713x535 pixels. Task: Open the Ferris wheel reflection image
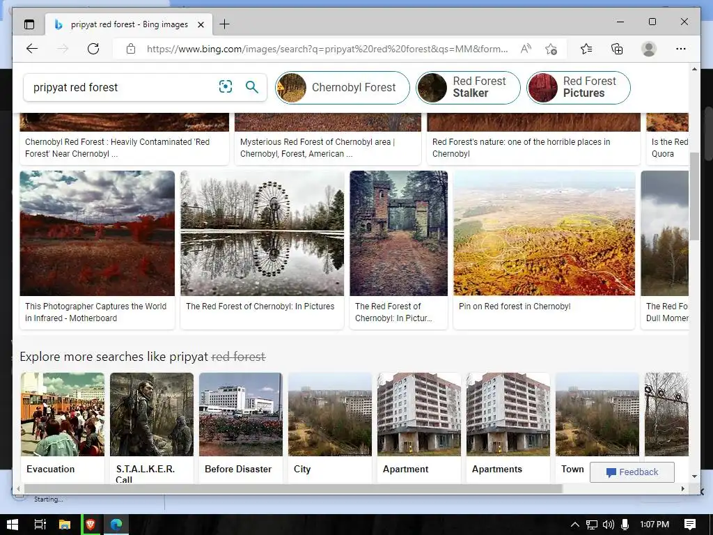pos(262,233)
